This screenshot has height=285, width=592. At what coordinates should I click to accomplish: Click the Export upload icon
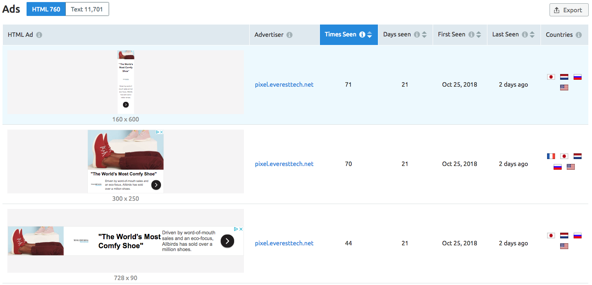click(x=557, y=10)
